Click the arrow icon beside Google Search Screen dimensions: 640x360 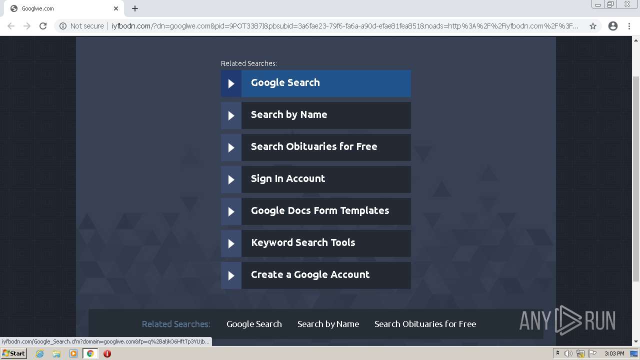pos(231,83)
